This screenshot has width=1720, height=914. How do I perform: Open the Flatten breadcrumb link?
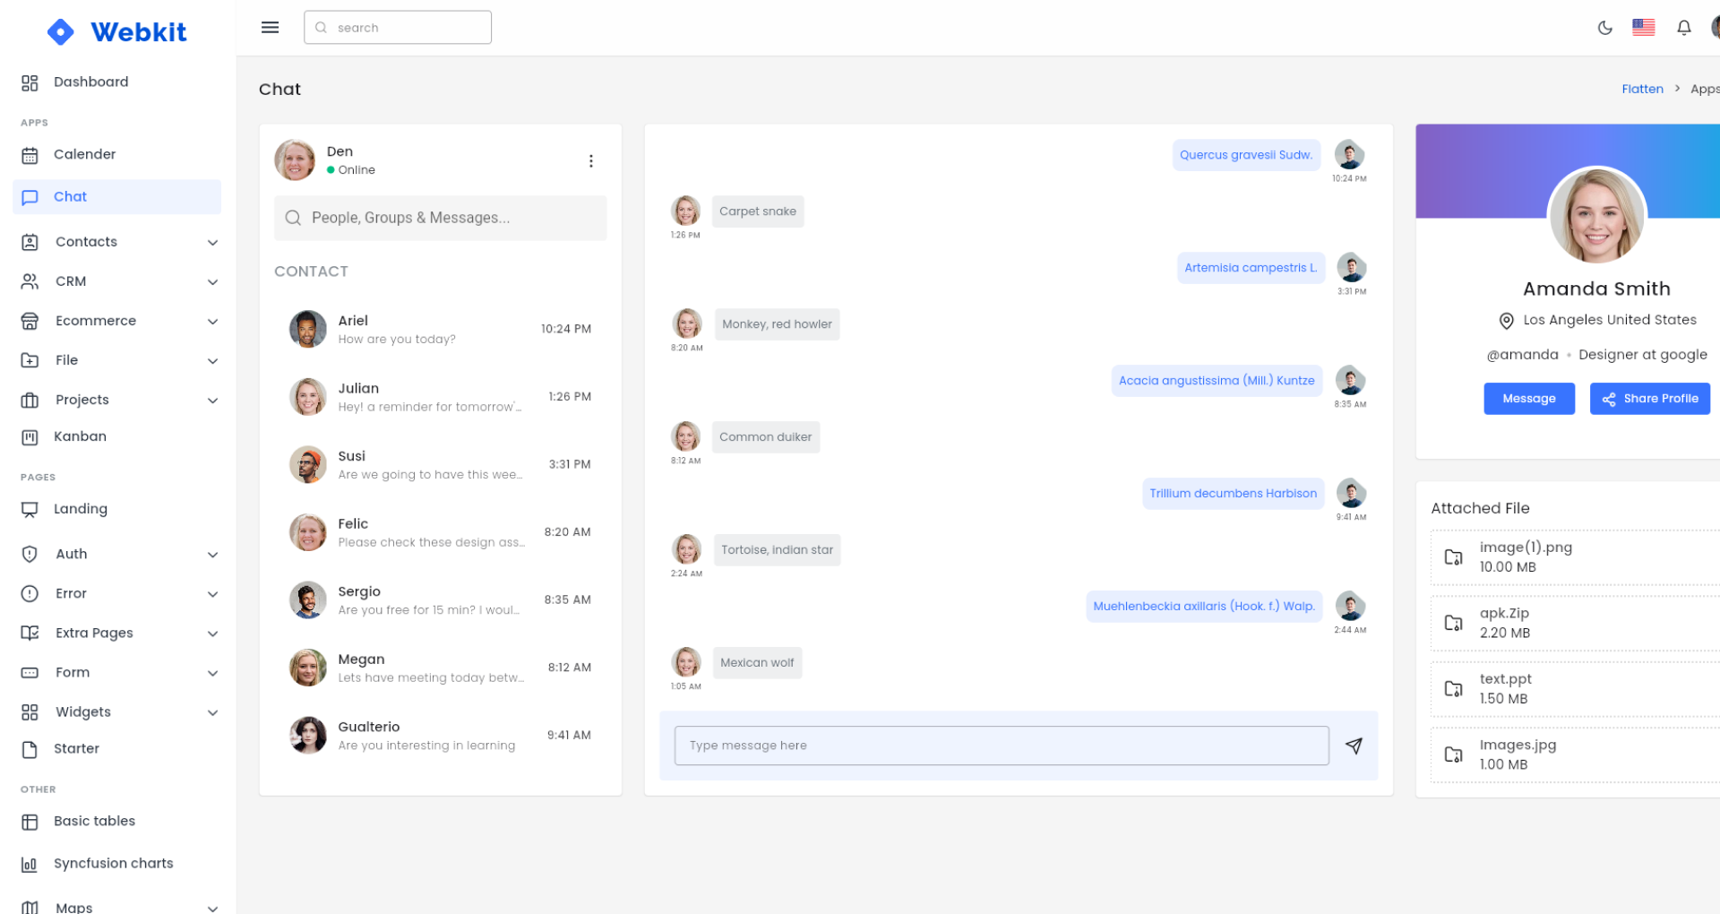1642,89
